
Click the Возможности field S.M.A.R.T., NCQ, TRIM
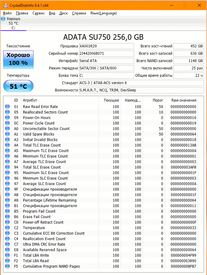pyautogui.click(x=141, y=90)
